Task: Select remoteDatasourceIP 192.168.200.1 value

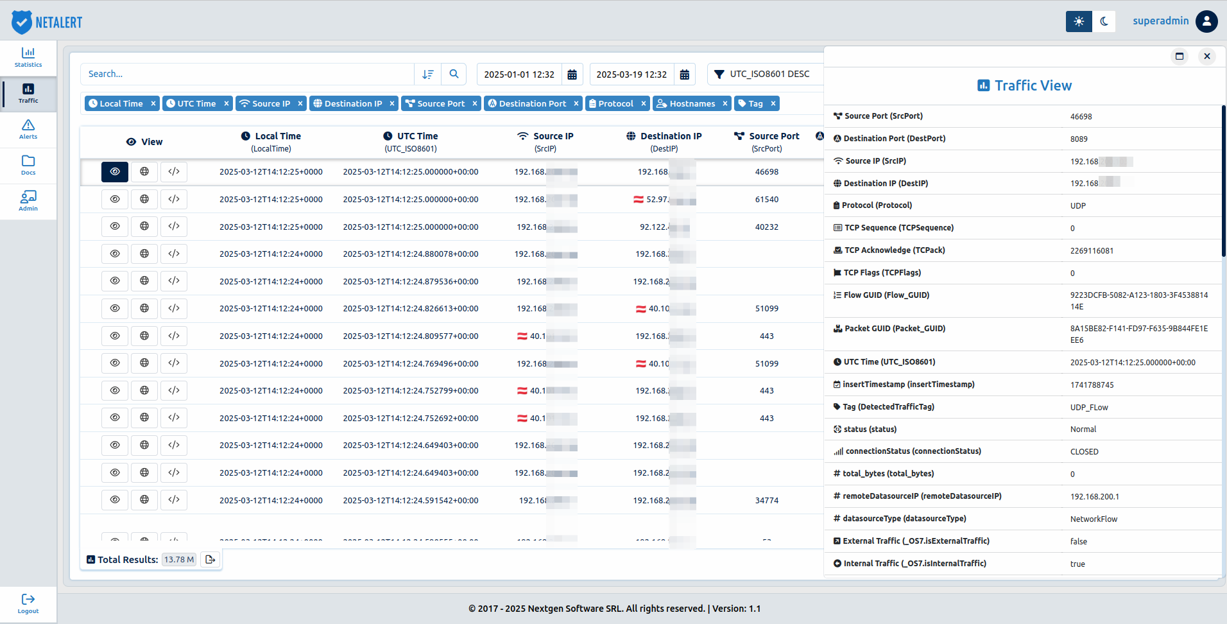Action: tap(1095, 497)
